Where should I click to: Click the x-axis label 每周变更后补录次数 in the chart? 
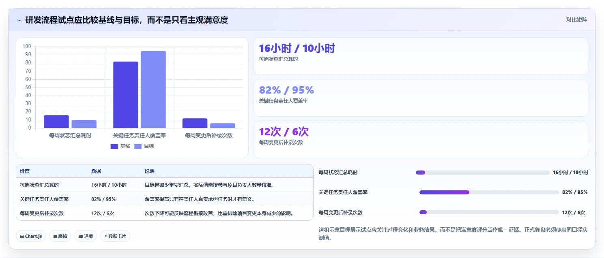[x=209, y=136]
